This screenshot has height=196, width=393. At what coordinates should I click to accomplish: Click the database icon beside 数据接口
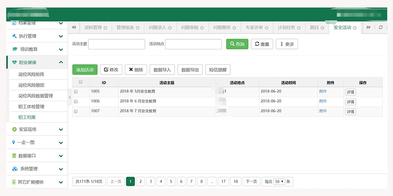15,156
